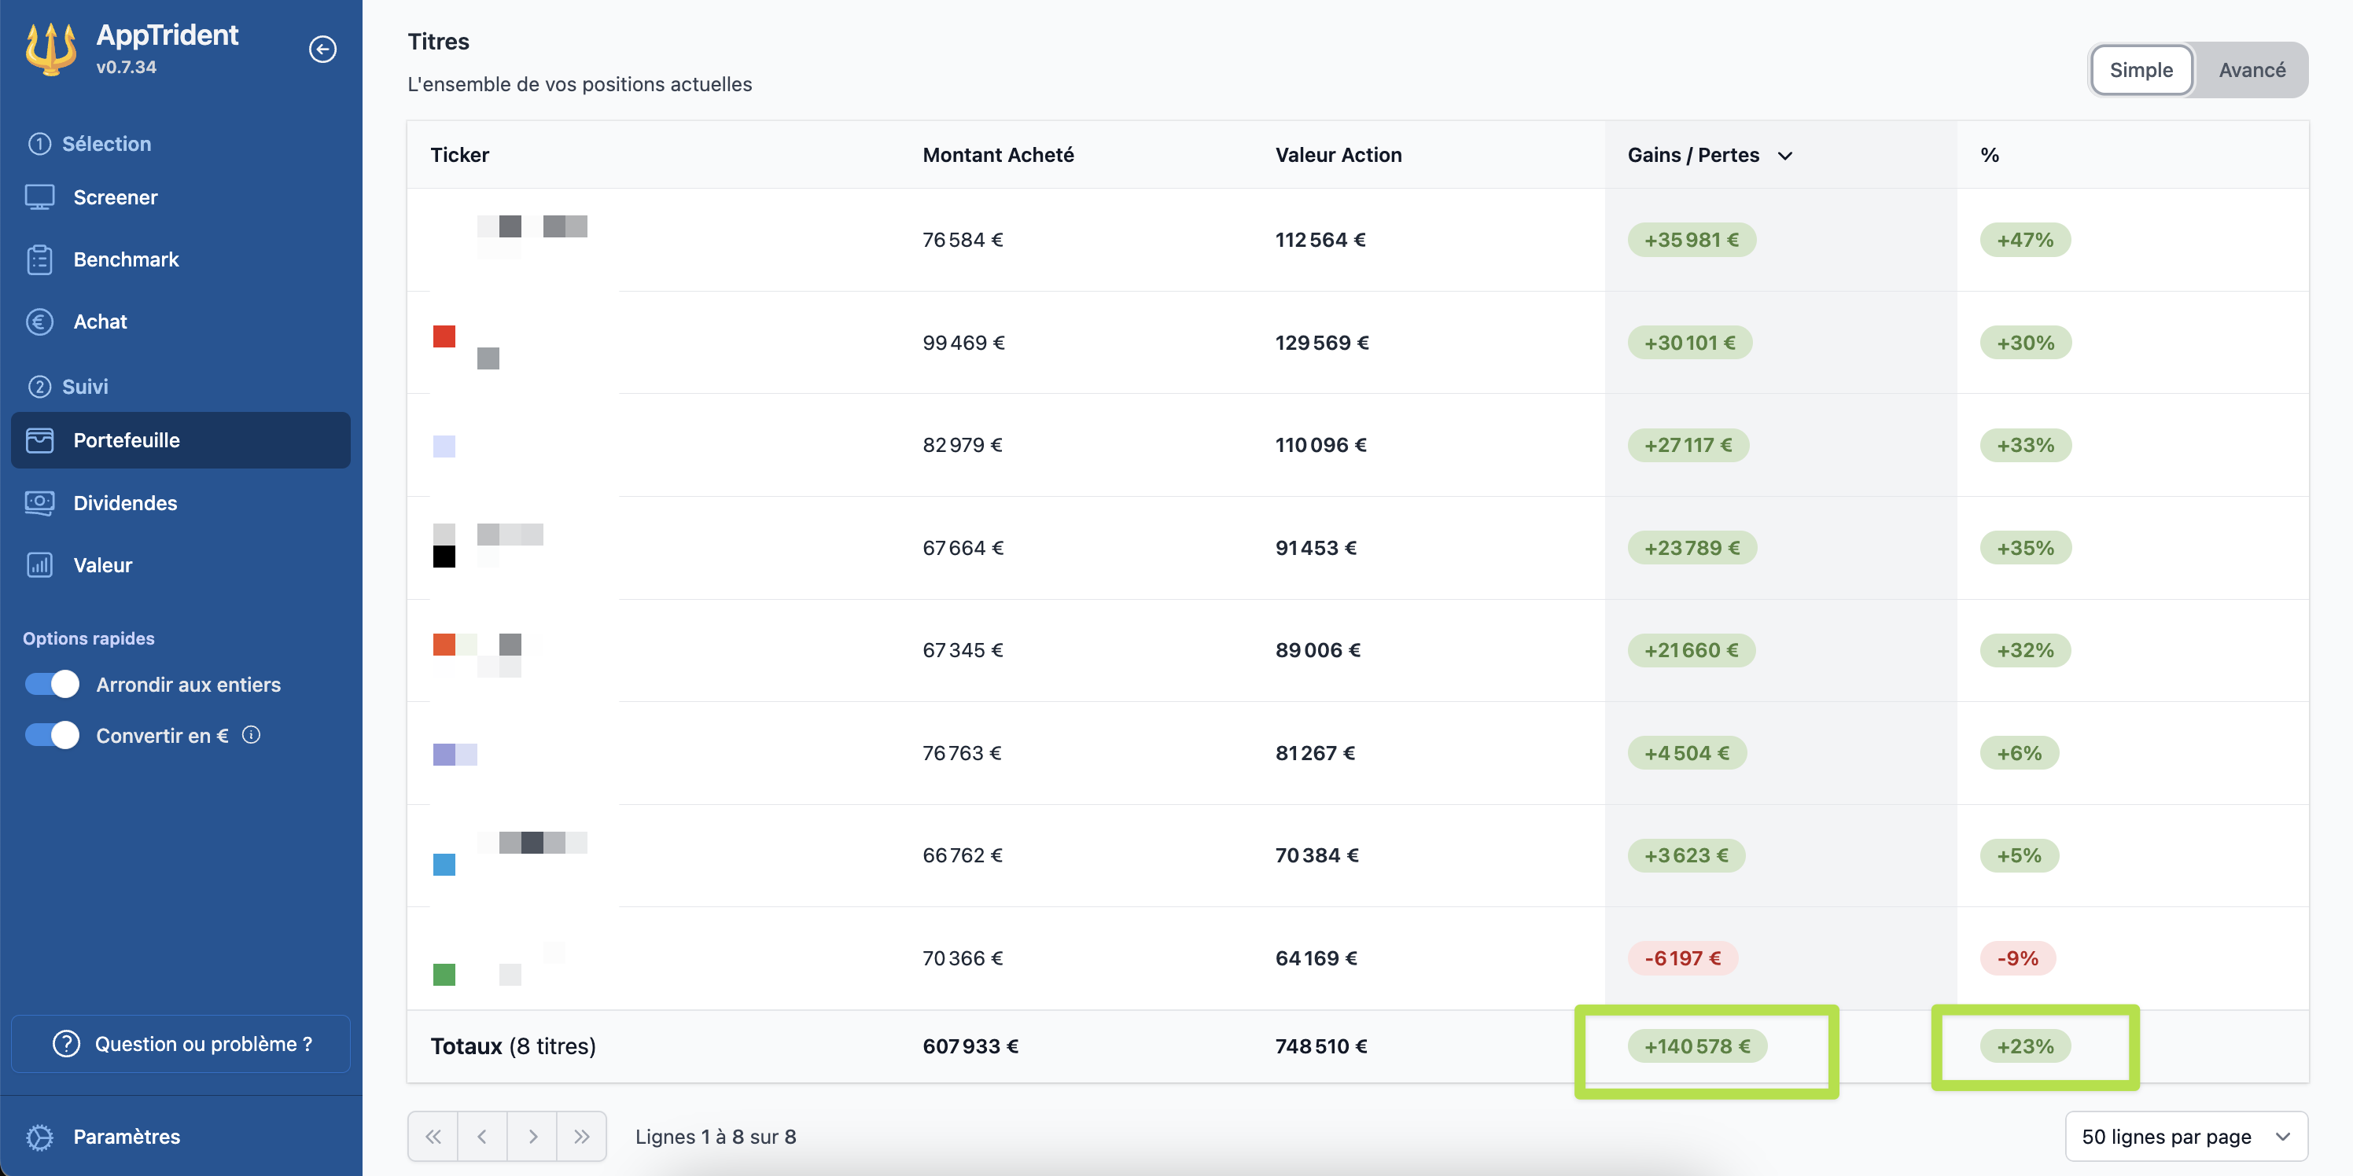The width and height of the screenshot is (2353, 1176).
Task: Click the question mark help icon
Action: point(66,1044)
